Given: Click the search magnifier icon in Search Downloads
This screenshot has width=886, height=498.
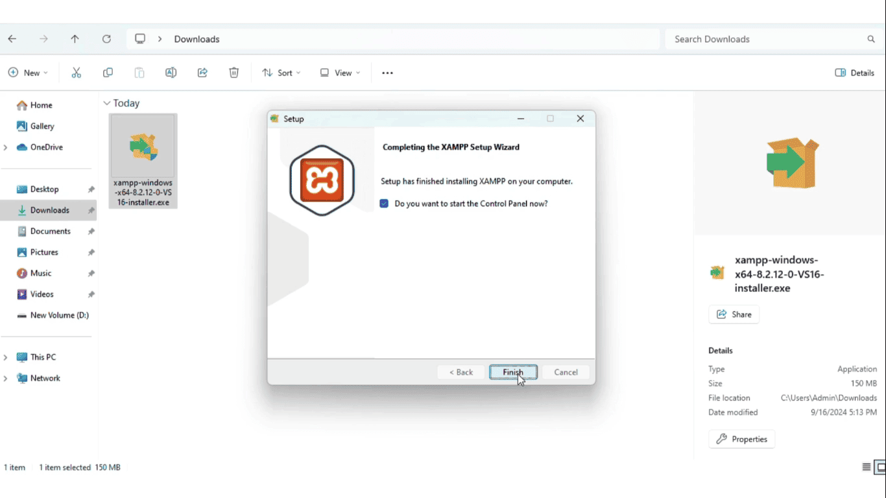Looking at the screenshot, I should 871,39.
